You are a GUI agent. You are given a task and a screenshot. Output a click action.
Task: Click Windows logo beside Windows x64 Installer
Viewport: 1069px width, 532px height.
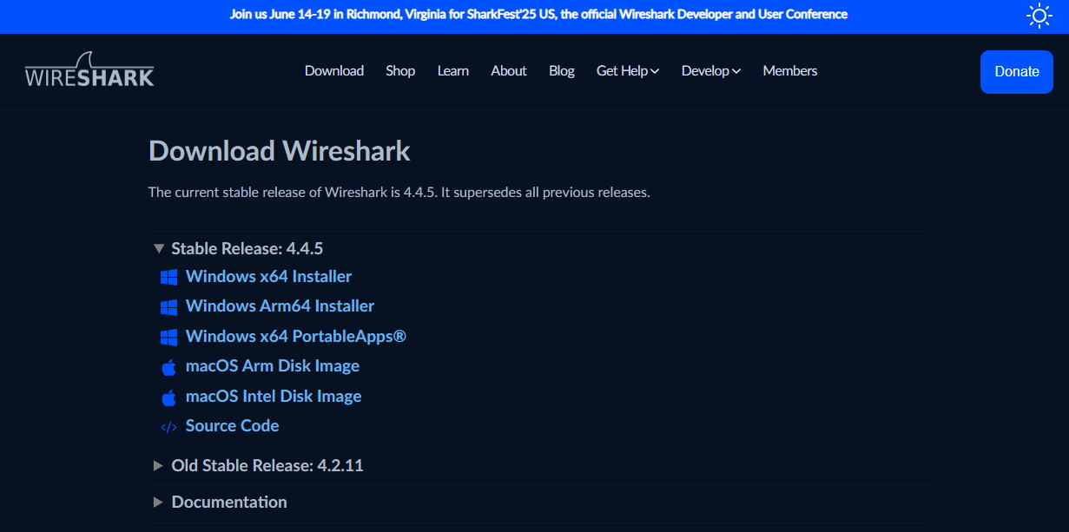(168, 277)
